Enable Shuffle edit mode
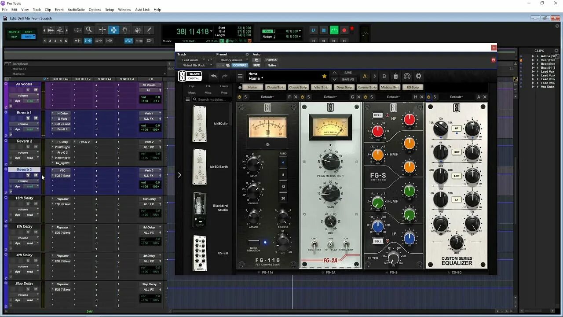The image size is (563, 317). pyautogui.click(x=14, y=32)
